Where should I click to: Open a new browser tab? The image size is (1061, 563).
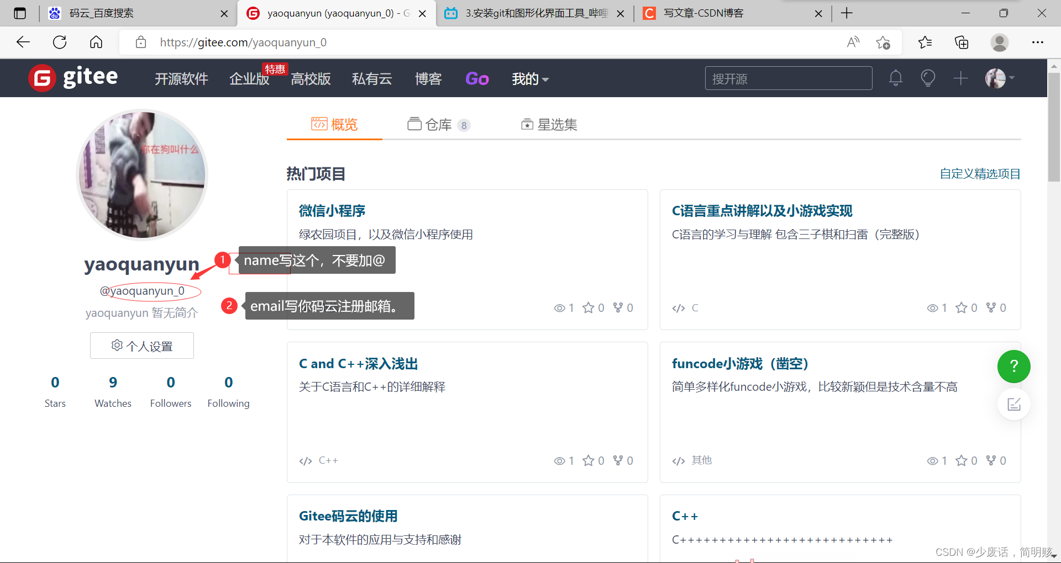click(x=847, y=13)
